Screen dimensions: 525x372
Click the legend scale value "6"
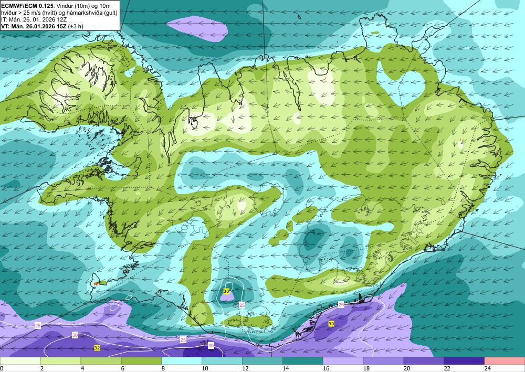point(123,368)
